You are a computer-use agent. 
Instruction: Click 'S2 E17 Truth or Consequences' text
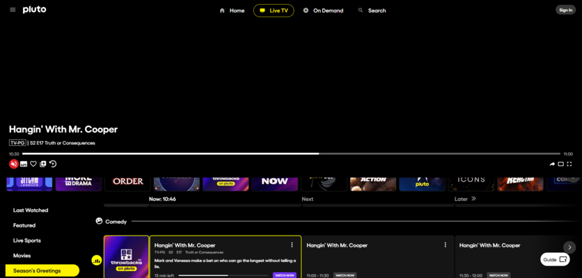63,142
